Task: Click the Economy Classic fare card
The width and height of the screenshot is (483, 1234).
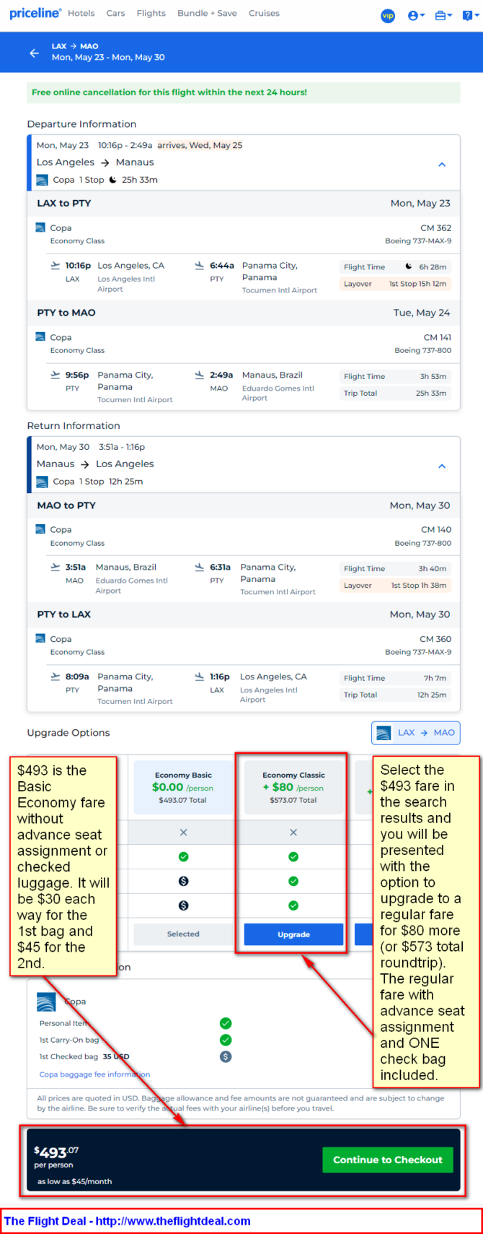Action: click(x=293, y=787)
